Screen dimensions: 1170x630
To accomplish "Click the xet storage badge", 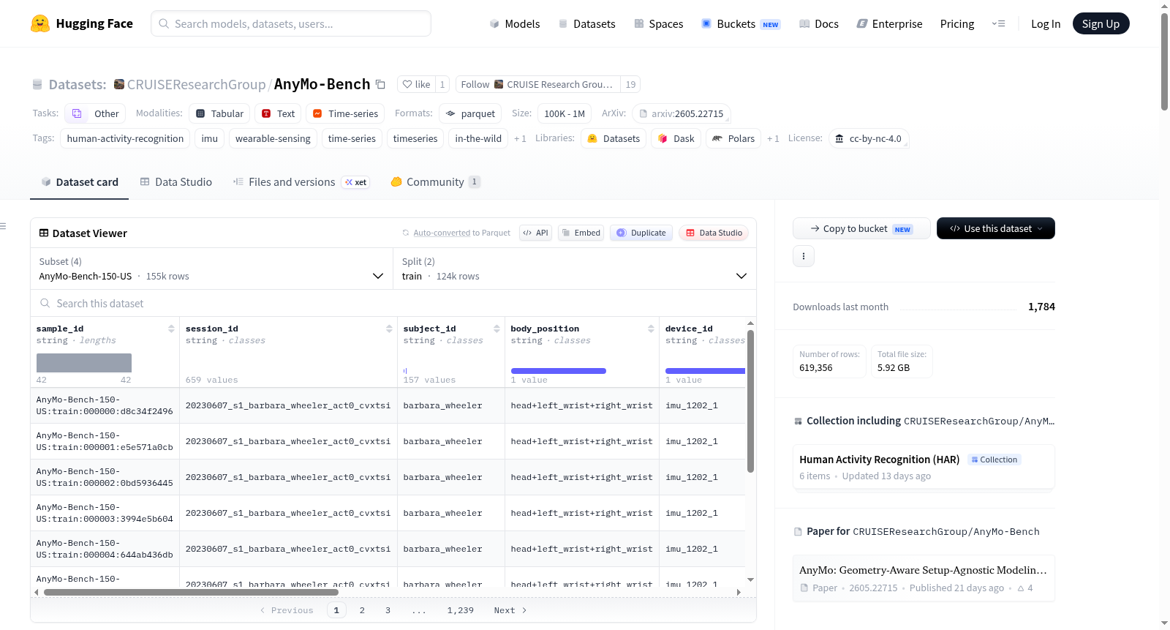I will [356, 182].
